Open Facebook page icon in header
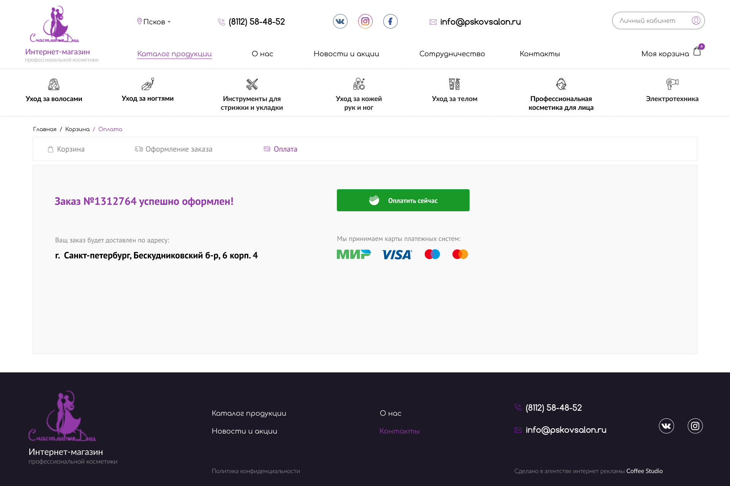 coord(390,21)
